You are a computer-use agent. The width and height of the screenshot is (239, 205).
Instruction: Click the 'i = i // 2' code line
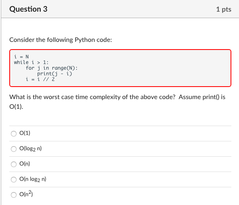point(40,79)
